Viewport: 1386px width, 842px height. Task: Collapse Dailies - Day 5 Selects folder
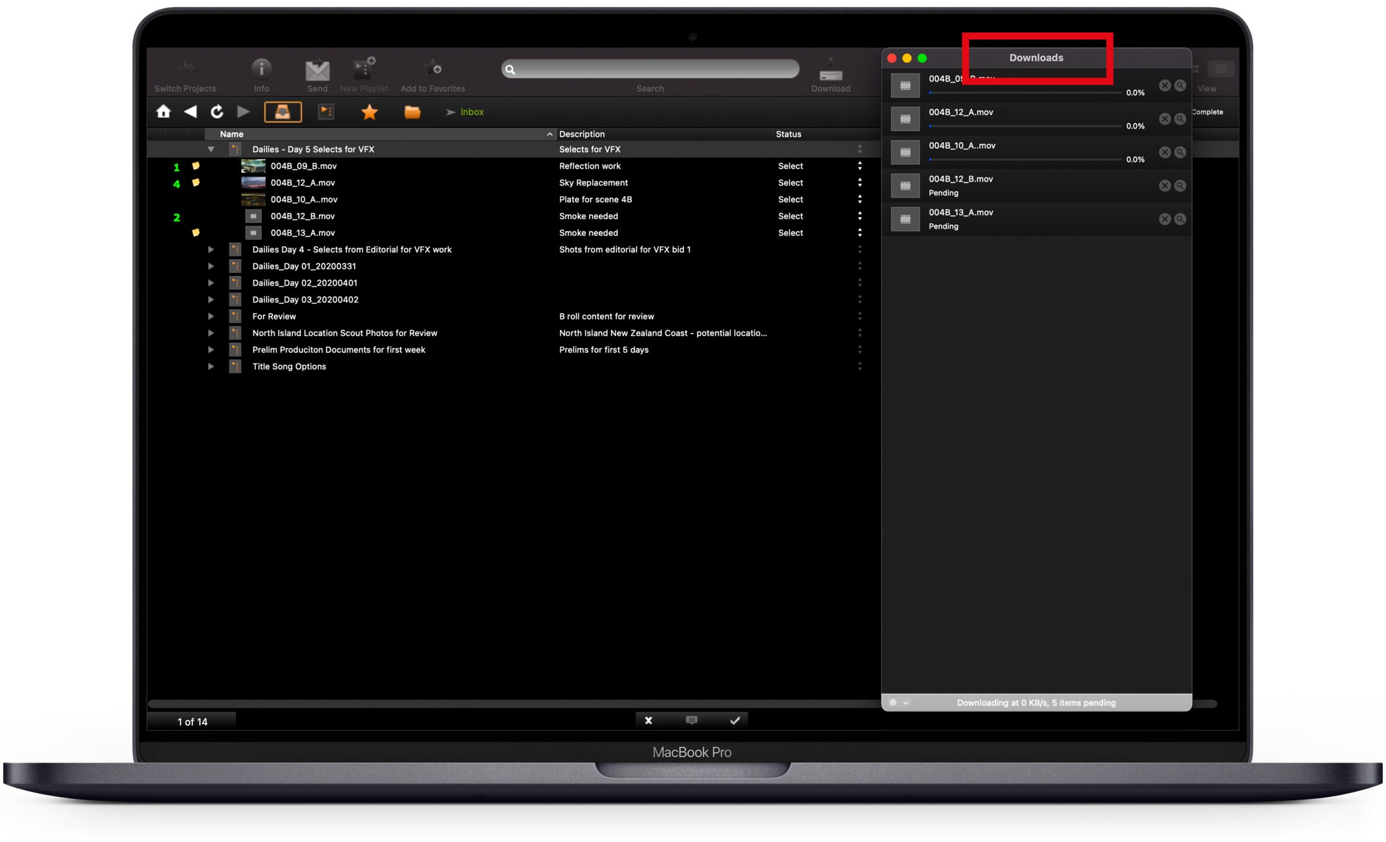click(211, 149)
